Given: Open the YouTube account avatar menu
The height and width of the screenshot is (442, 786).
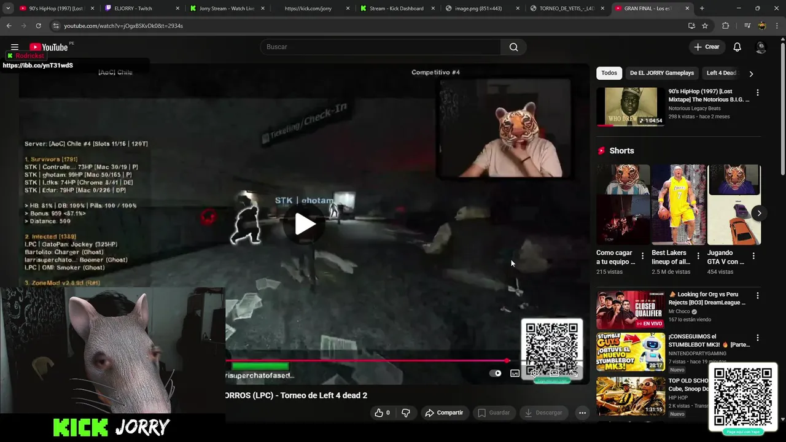Looking at the screenshot, I should 761,47.
